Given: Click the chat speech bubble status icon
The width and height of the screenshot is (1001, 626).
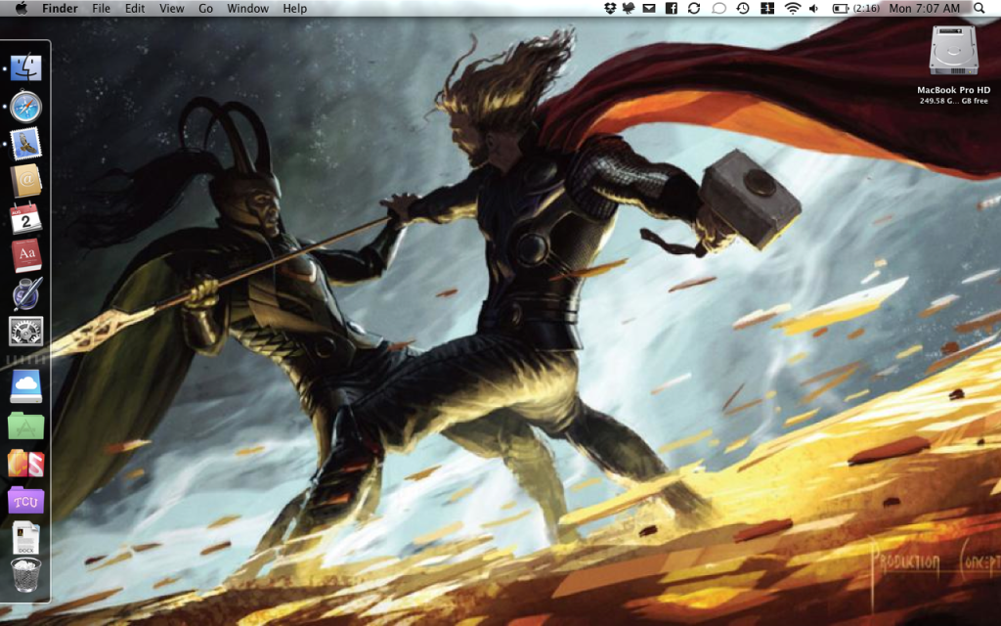Looking at the screenshot, I should [x=718, y=8].
